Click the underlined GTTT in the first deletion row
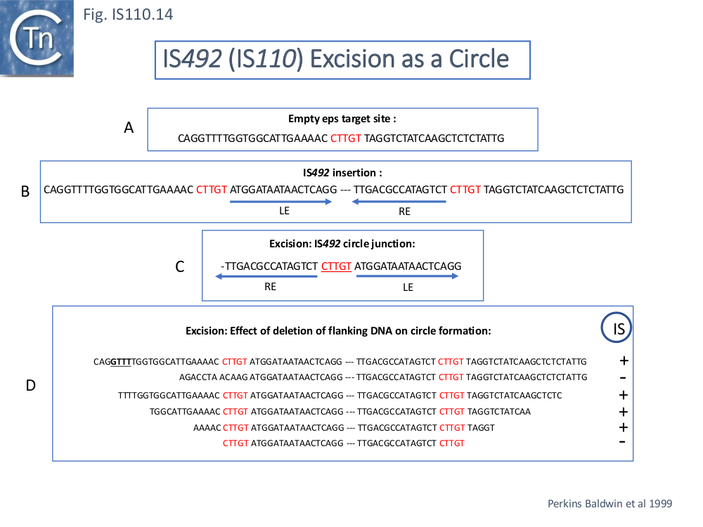The image size is (703, 527). (121, 362)
